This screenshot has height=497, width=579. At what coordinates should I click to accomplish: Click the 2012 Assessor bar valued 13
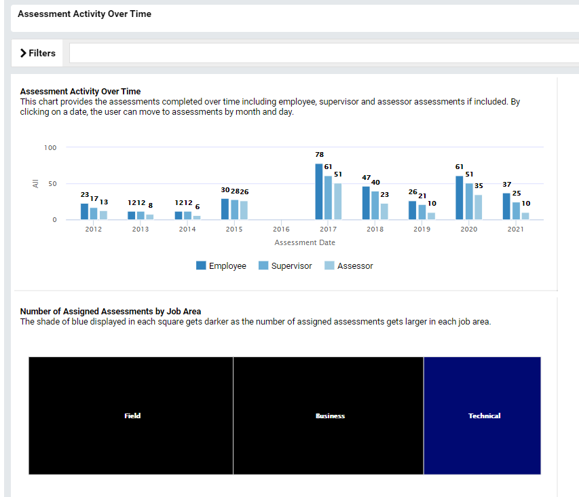pyautogui.click(x=103, y=215)
